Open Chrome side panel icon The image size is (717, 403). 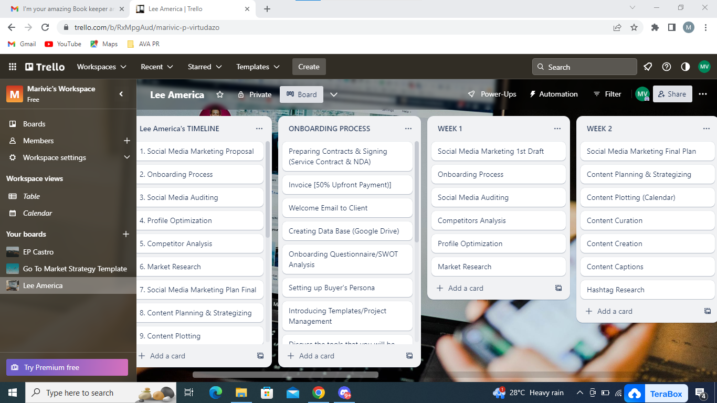(671, 27)
